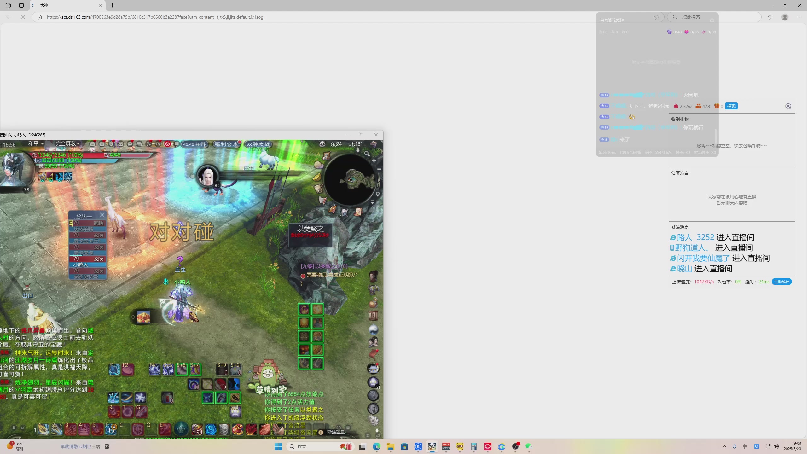Click the treasure chest icon near character

[143, 317]
